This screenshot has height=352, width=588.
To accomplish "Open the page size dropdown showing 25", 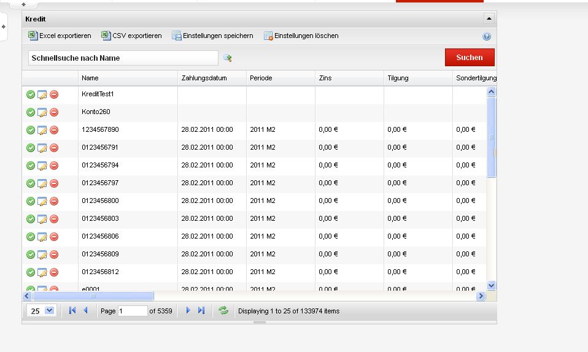I will click(x=50, y=311).
